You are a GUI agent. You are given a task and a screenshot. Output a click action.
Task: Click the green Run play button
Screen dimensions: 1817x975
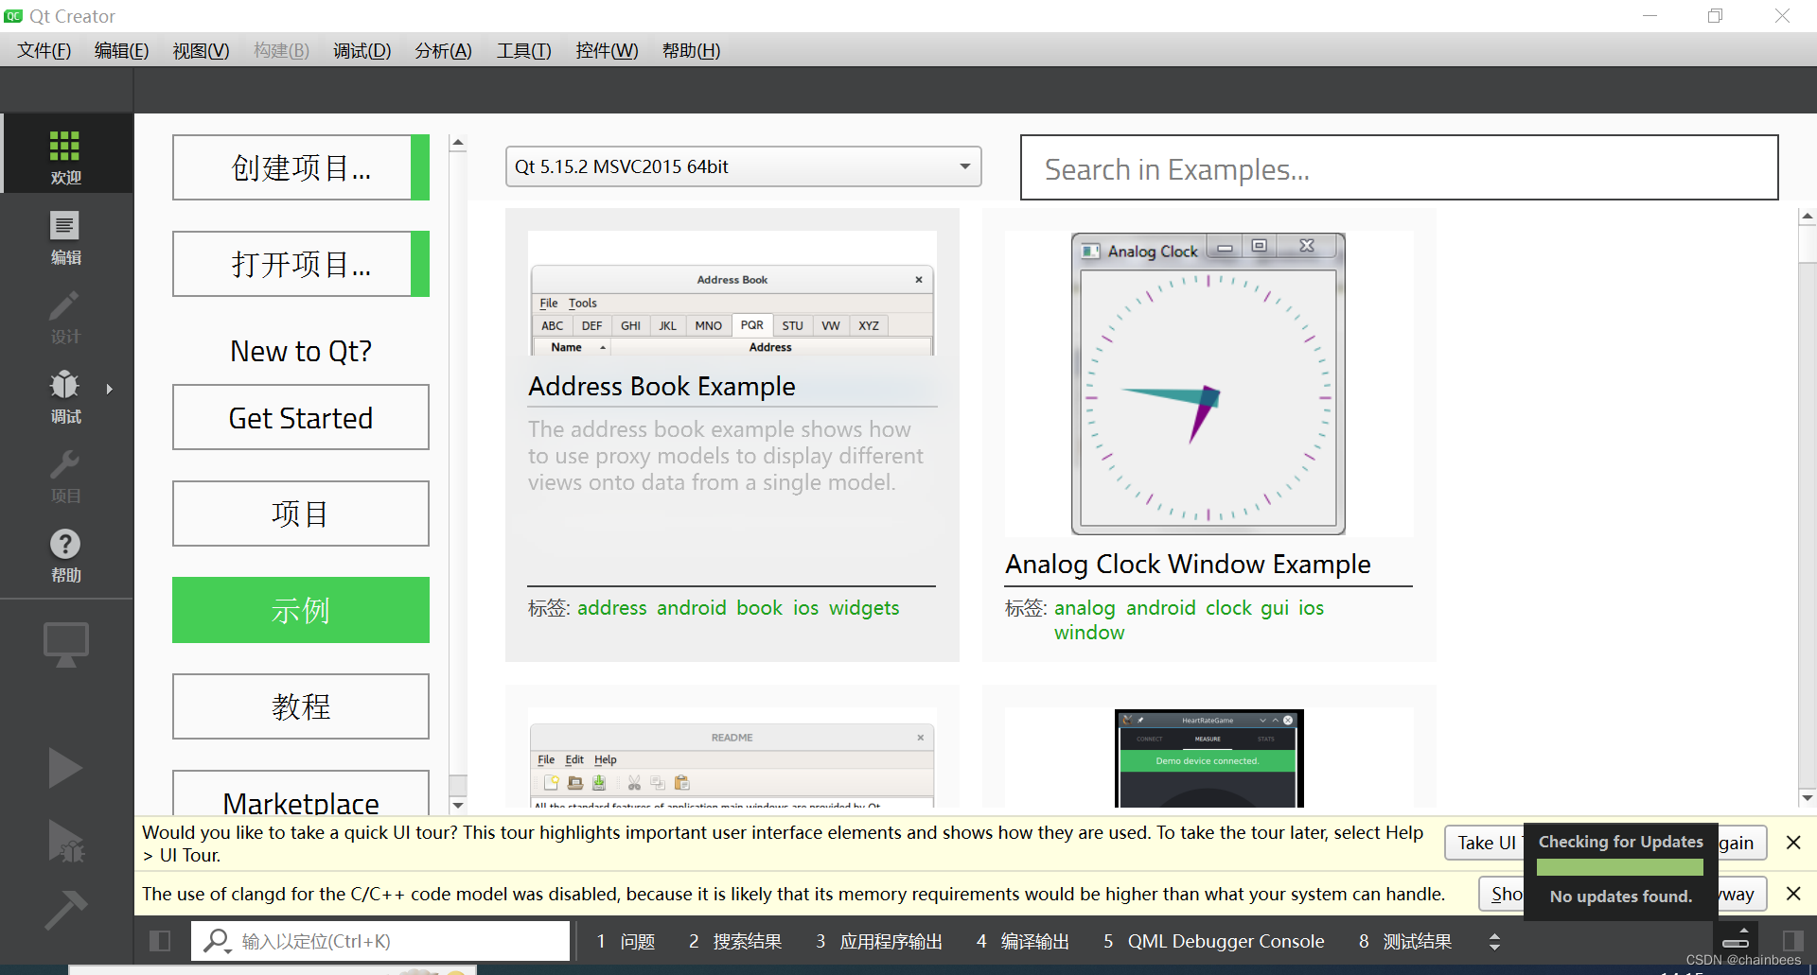click(x=64, y=767)
